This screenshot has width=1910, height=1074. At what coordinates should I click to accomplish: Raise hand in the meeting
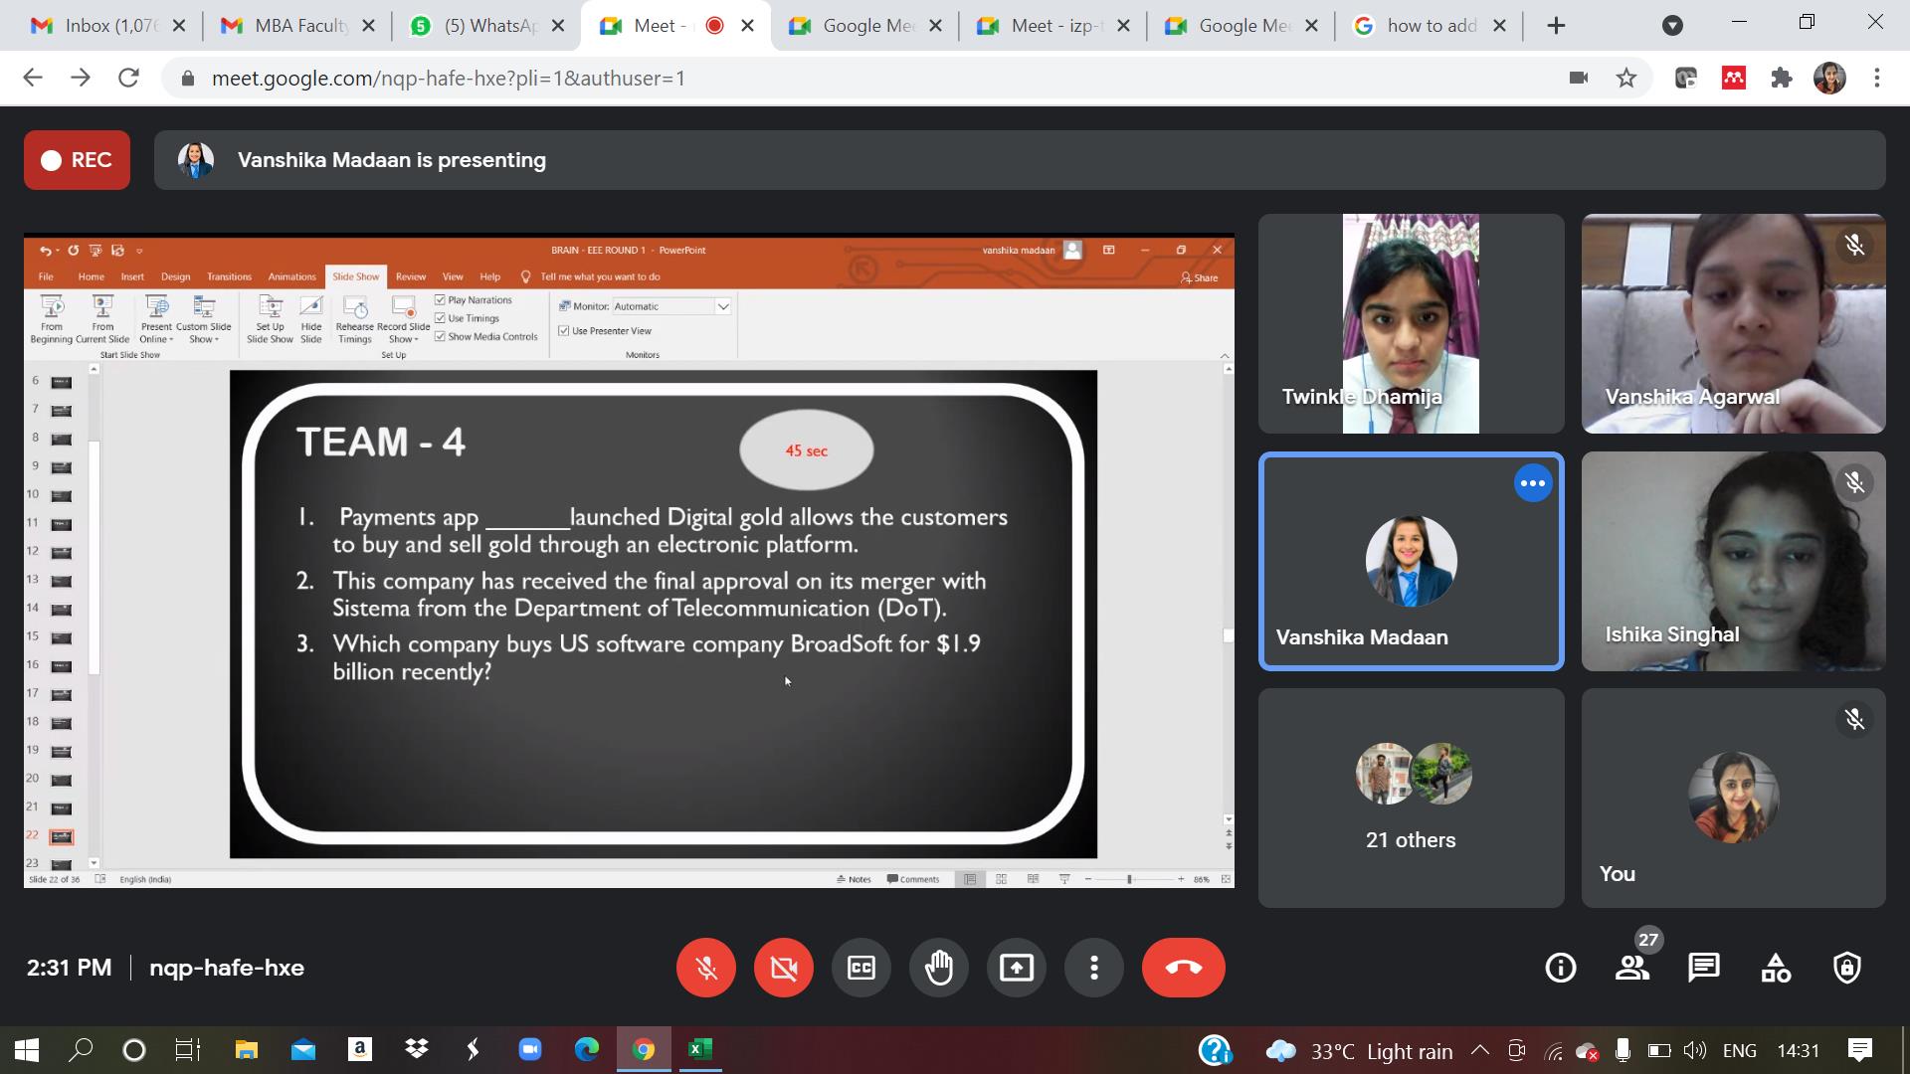click(939, 968)
